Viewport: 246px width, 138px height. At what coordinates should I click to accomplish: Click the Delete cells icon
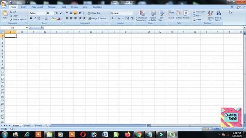coord(178,13)
